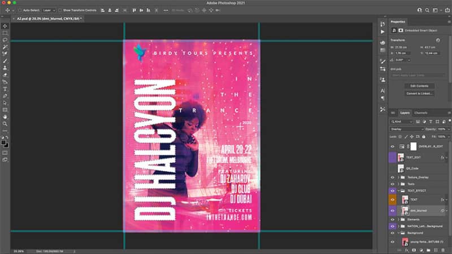Open the Overlay blend mode dropdown
Viewport: 452px width, 254px height.
click(x=406, y=130)
